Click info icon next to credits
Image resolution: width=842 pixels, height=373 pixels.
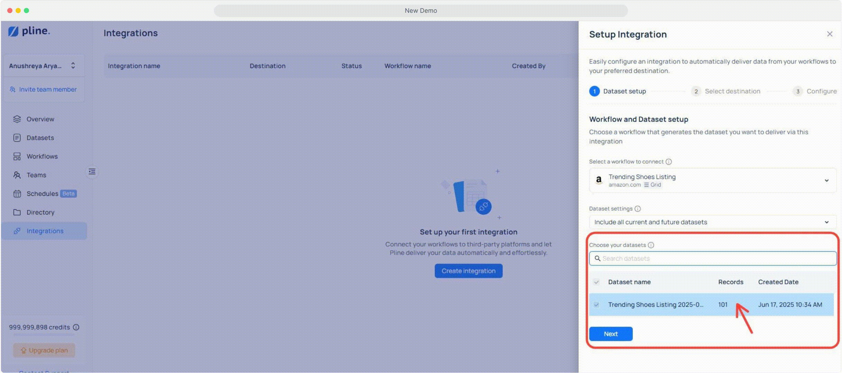[76, 327]
